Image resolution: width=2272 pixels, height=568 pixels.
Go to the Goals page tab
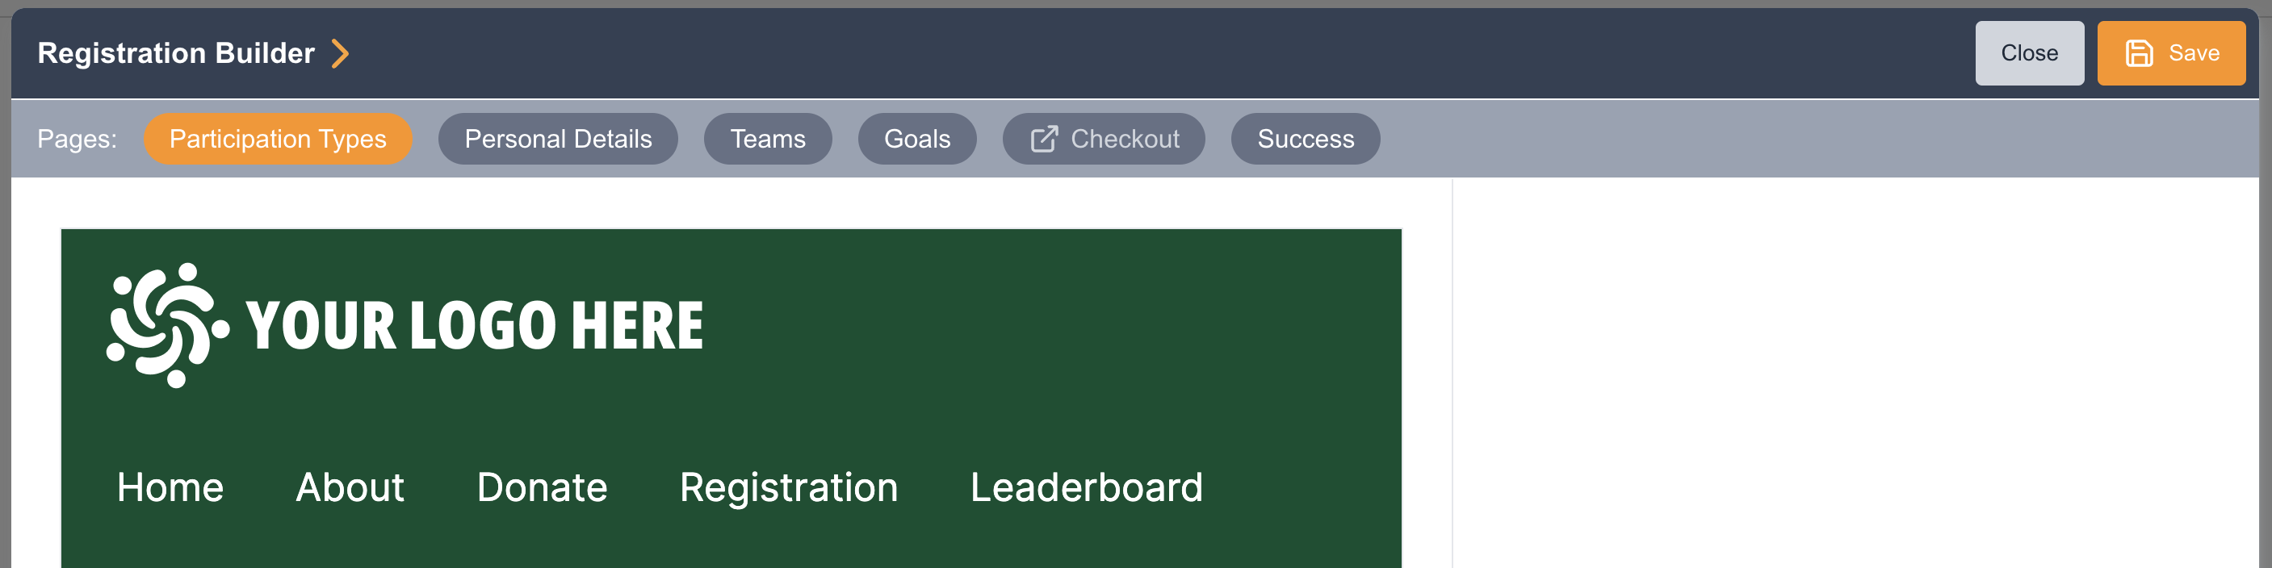tap(916, 140)
